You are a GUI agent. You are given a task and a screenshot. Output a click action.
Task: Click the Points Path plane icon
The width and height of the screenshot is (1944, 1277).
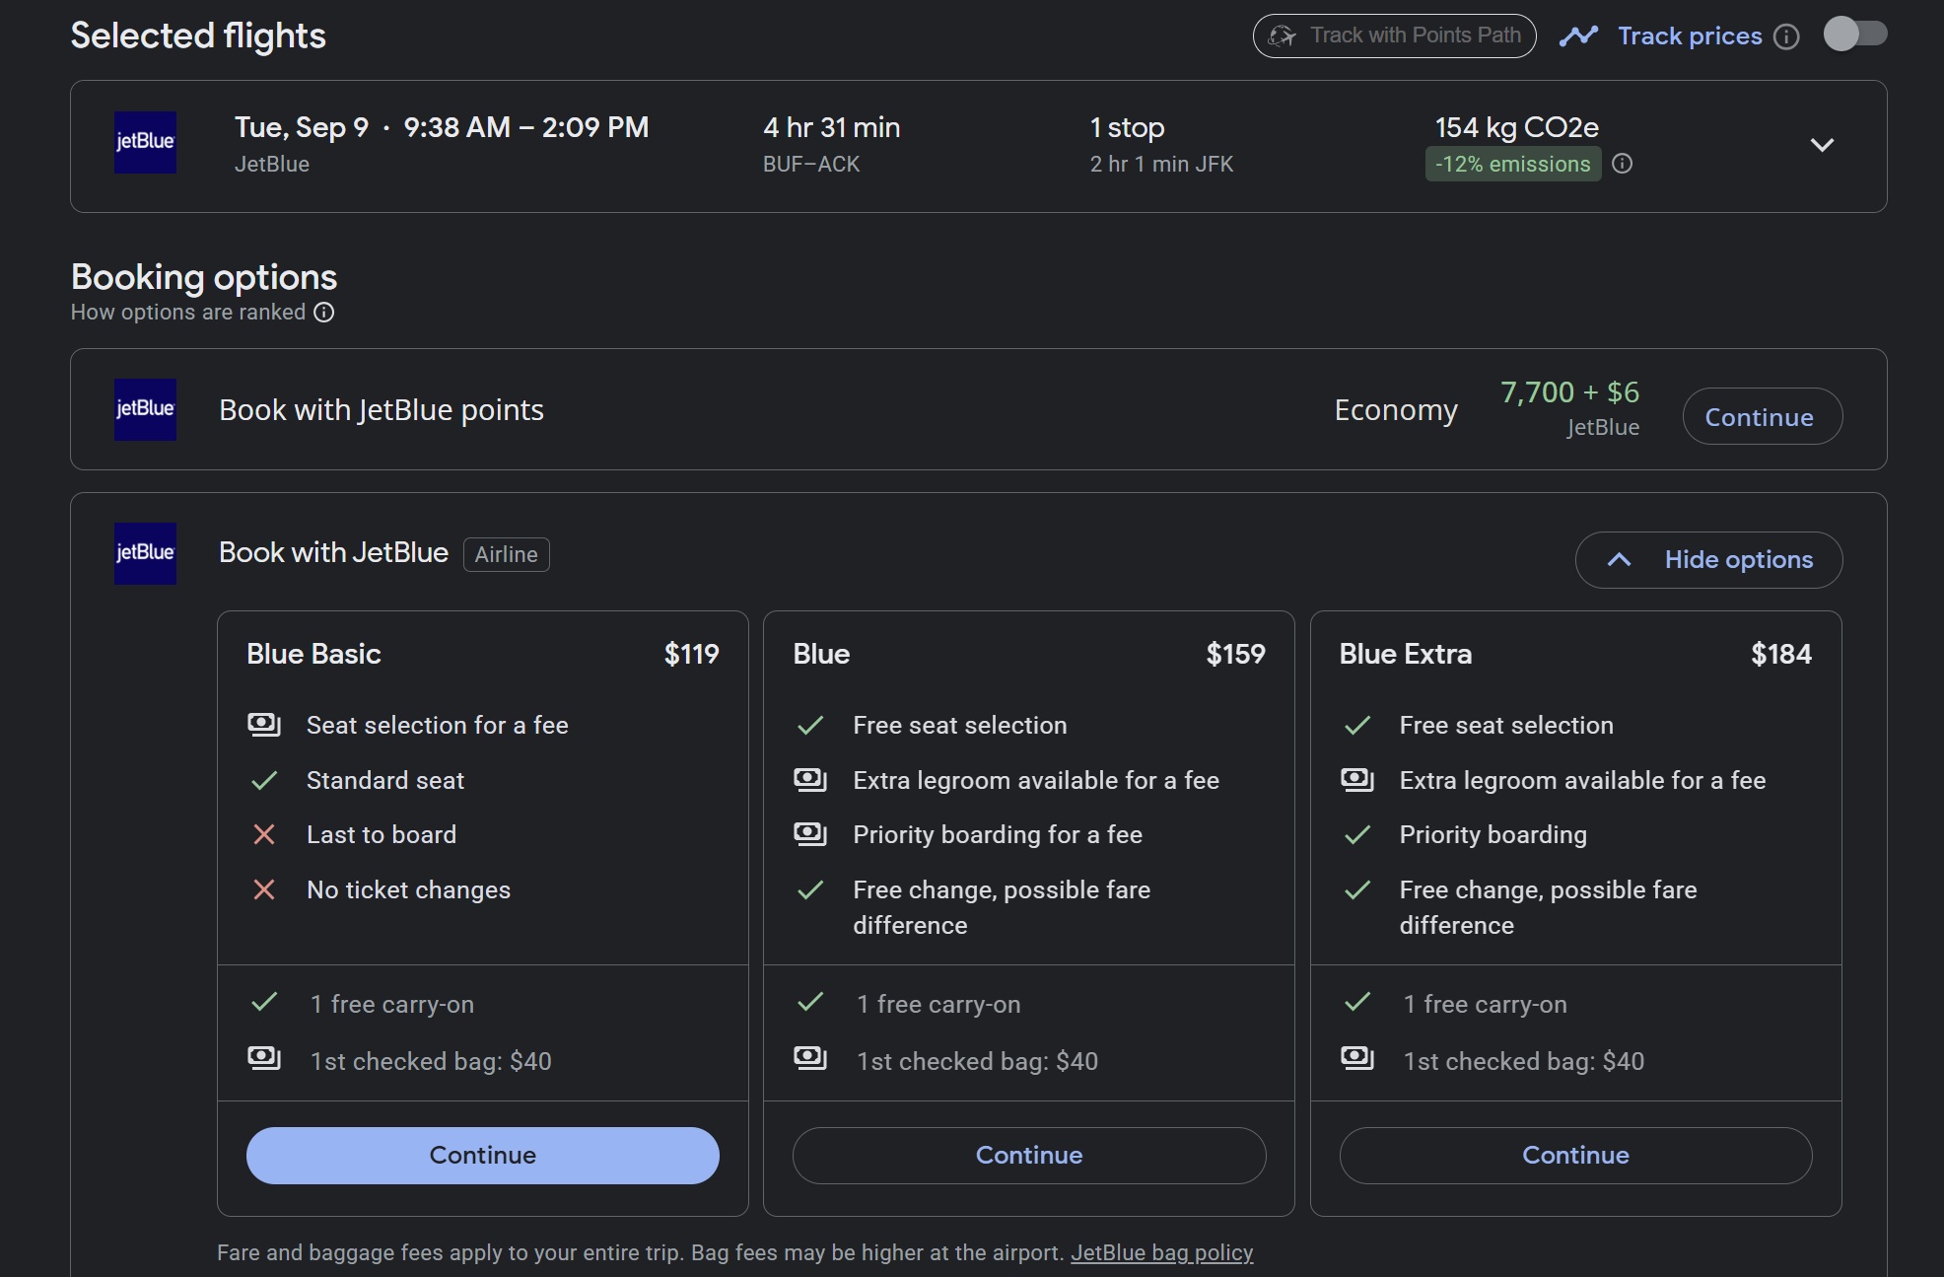coord(1282,36)
